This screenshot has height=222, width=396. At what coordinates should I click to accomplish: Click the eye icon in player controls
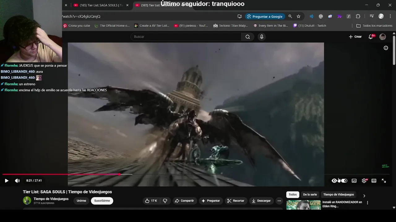coord(334,181)
